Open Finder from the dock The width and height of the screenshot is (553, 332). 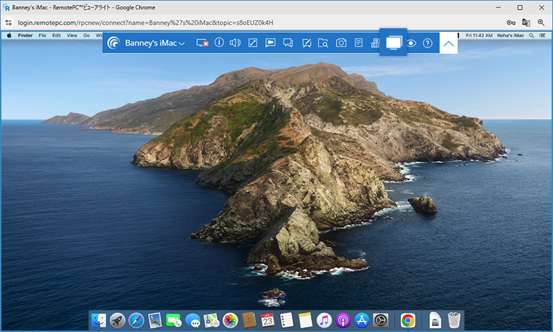click(x=99, y=320)
